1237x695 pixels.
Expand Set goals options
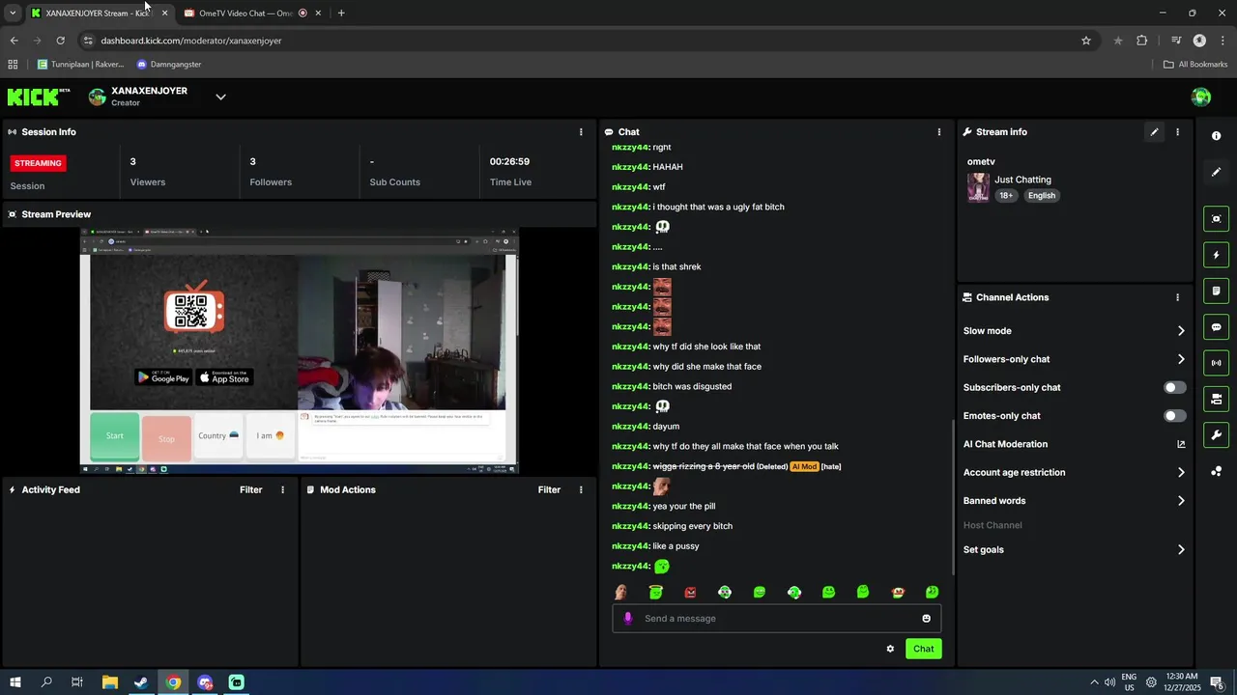point(1074,549)
